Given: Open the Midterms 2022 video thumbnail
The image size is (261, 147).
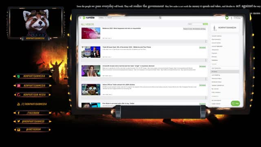Looking at the screenshot, I should [91, 33].
